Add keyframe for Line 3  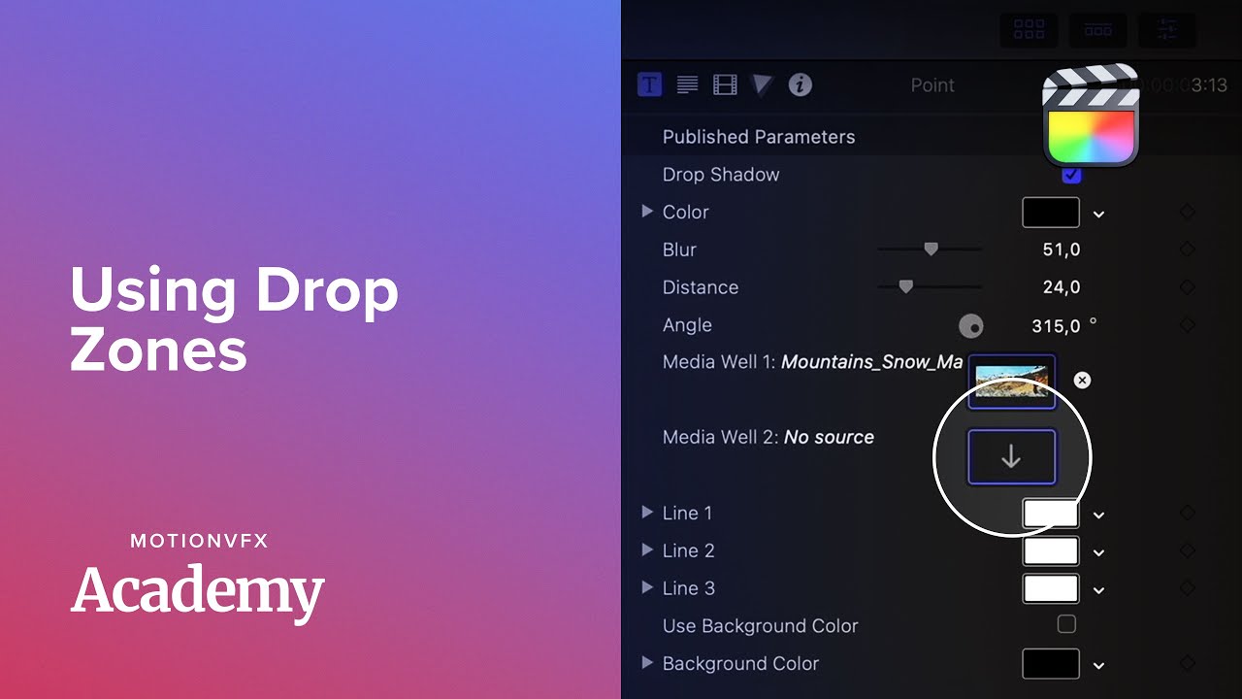1187,588
